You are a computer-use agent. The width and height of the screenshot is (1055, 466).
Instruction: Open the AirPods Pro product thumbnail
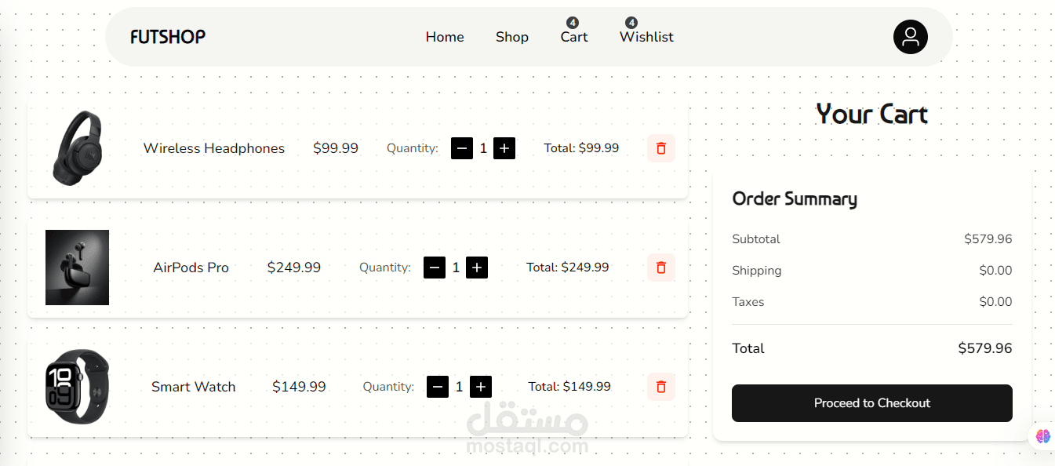(x=77, y=268)
